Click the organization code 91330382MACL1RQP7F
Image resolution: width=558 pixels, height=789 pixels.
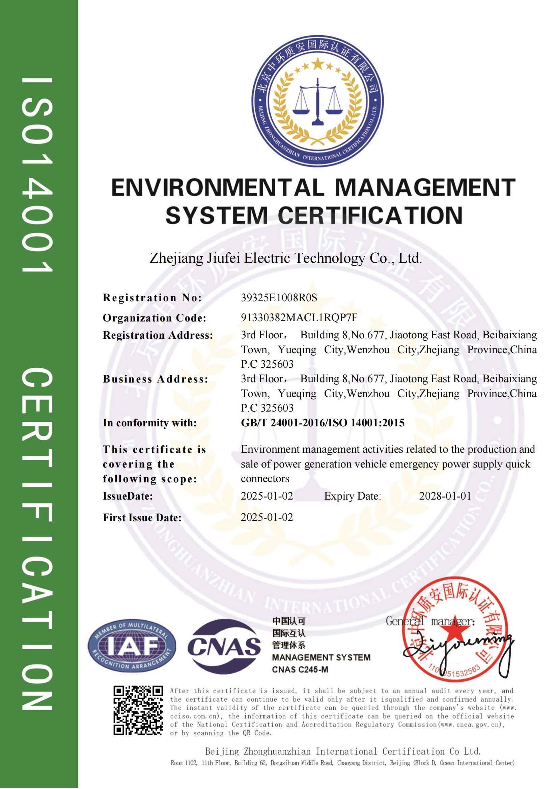tap(299, 317)
